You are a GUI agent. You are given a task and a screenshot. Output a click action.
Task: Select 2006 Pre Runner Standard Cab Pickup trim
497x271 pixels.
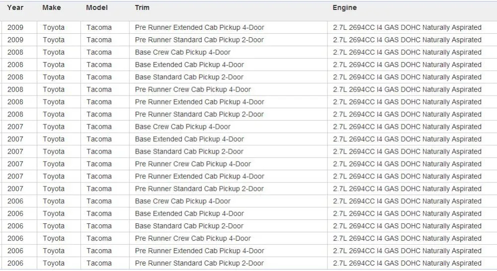[199, 263]
